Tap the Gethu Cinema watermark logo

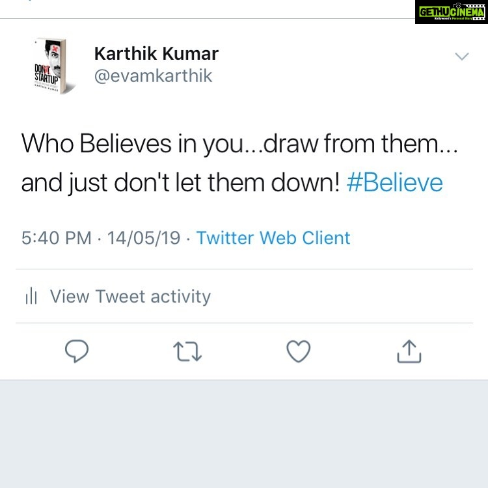(452, 12)
